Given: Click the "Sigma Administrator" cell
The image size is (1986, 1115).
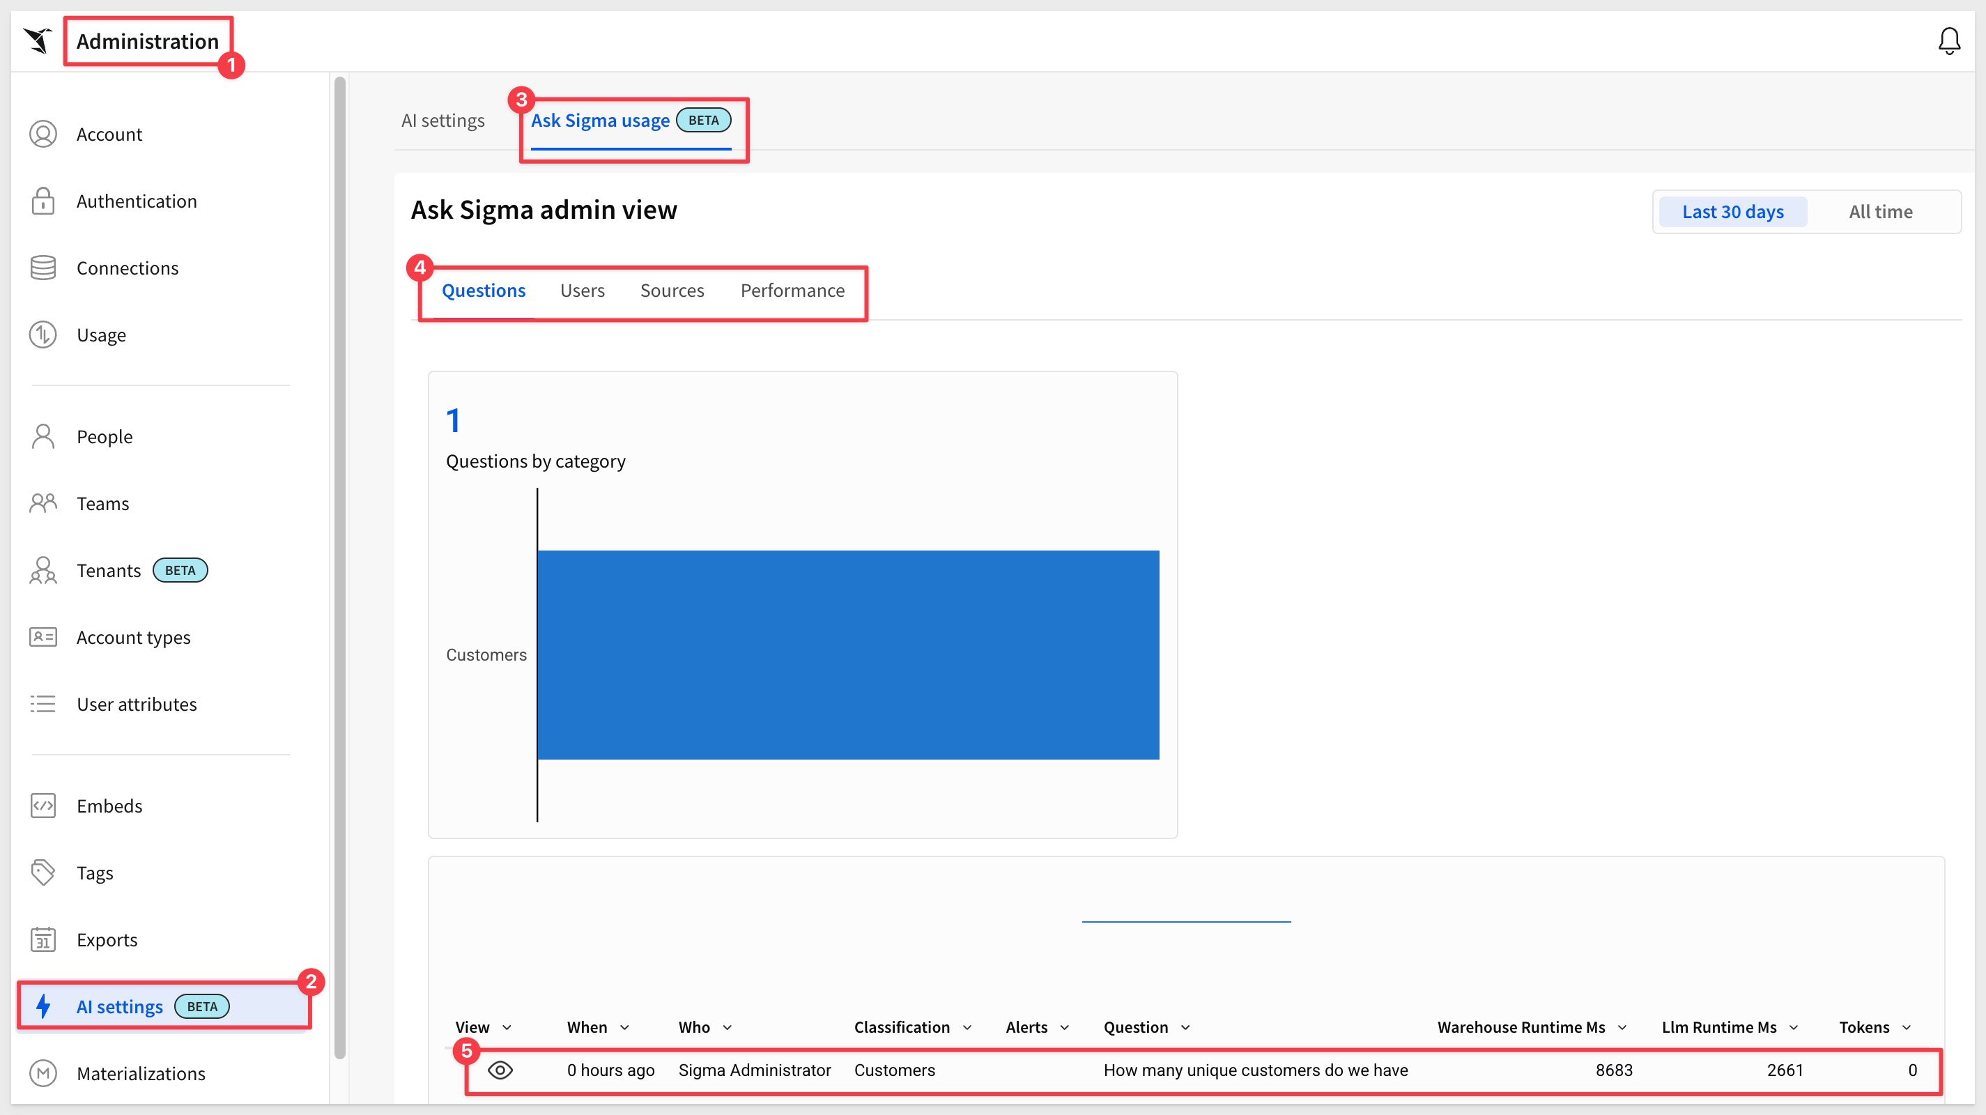Looking at the screenshot, I should point(755,1070).
